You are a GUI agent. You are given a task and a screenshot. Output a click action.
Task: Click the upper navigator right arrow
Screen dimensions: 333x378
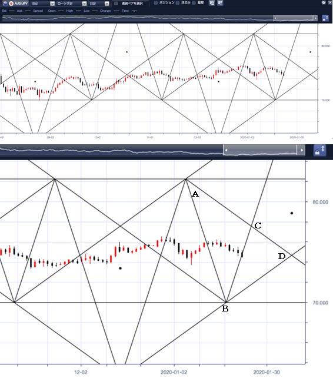pyautogui.click(x=315, y=18)
